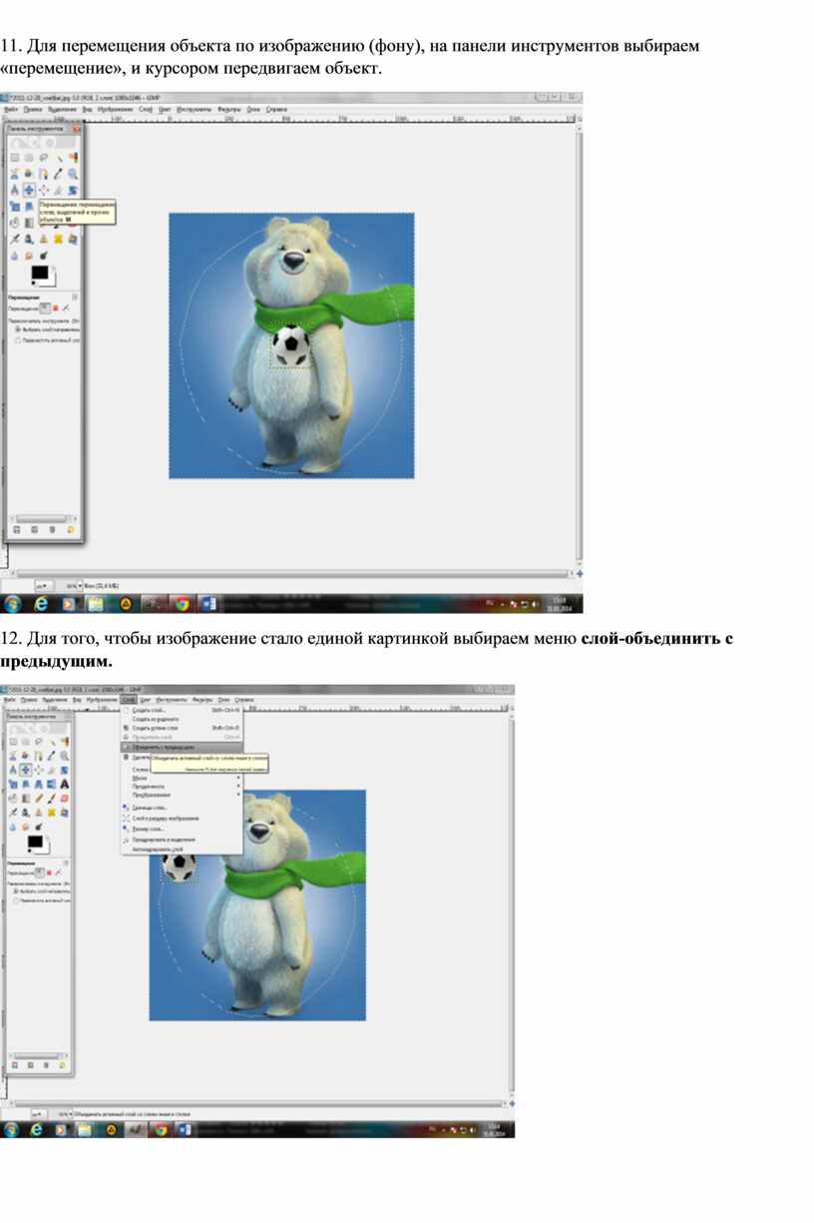814x1223 pixels.
Task: Open Google Chrome from step 11 taskbar
Action: tap(183, 604)
